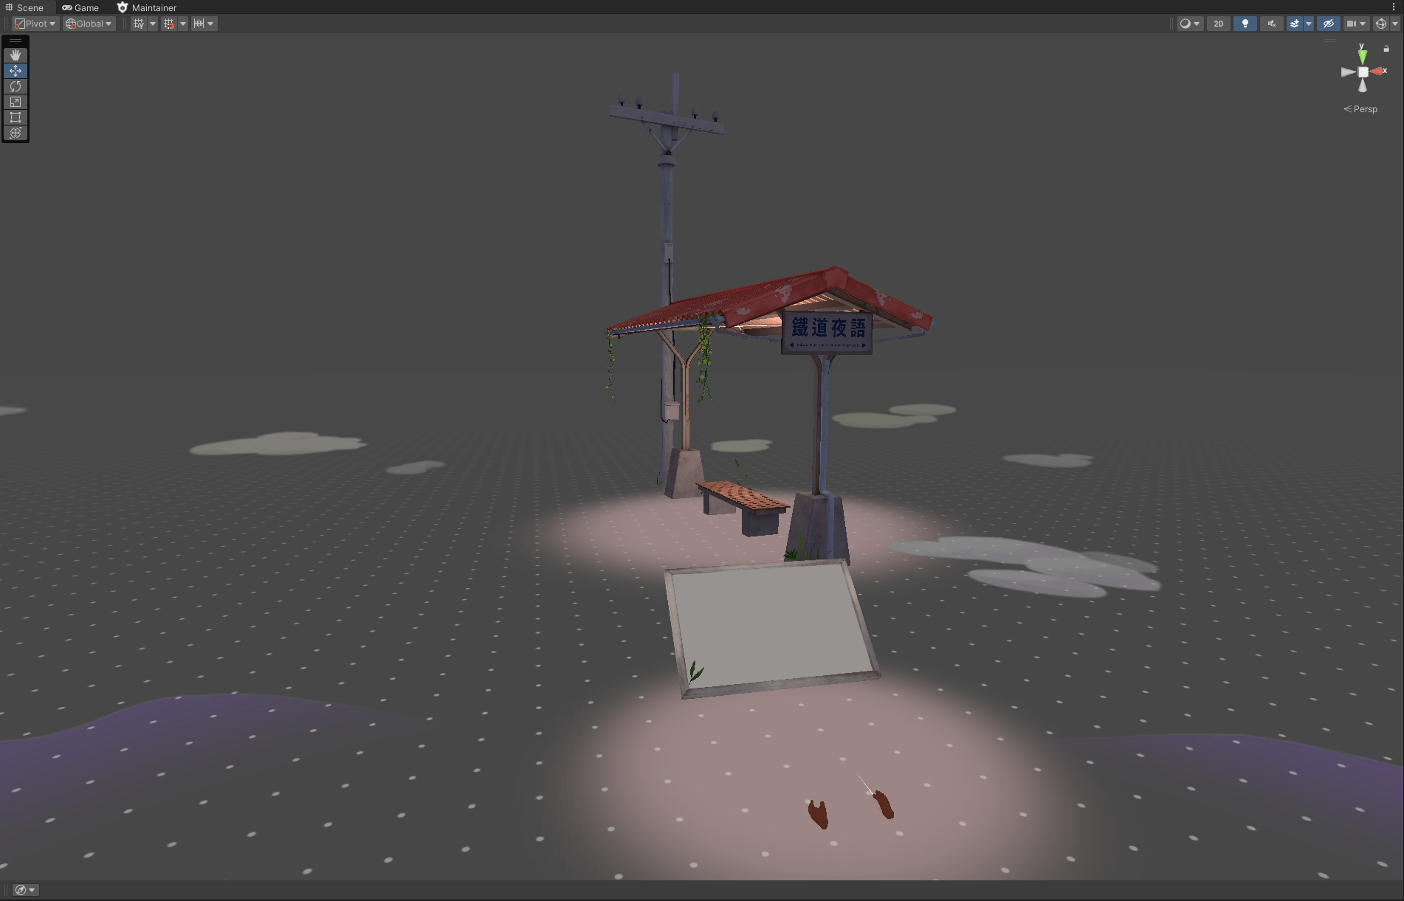
Task: Open the overlay menu button at bottom-left
Action: 26,890
